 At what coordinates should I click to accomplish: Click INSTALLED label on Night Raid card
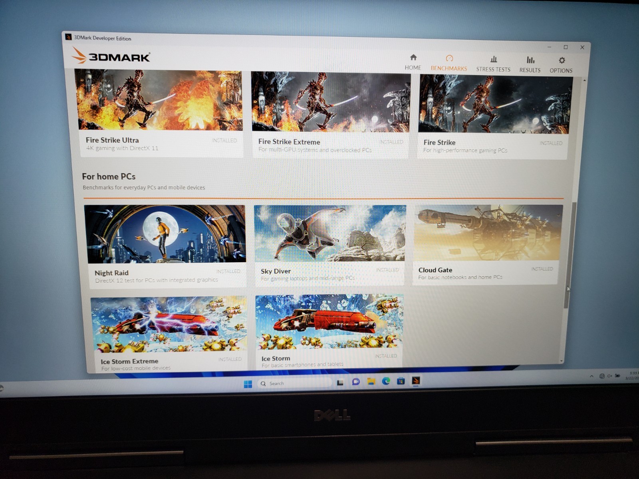point(228,271)
